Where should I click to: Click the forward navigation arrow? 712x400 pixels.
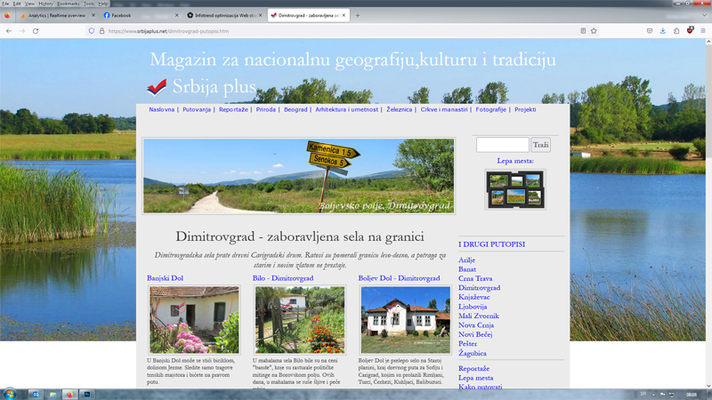pyautogui.click(x=22, y=31)
